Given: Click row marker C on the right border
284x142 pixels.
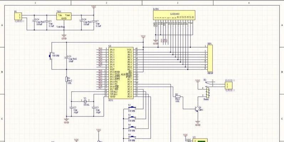Looking at the screenshot, I should coord(282,119).
